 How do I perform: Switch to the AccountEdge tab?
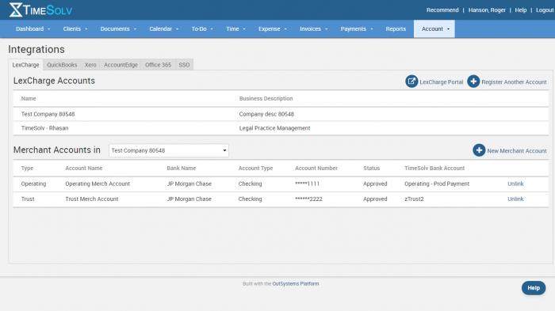121,65
